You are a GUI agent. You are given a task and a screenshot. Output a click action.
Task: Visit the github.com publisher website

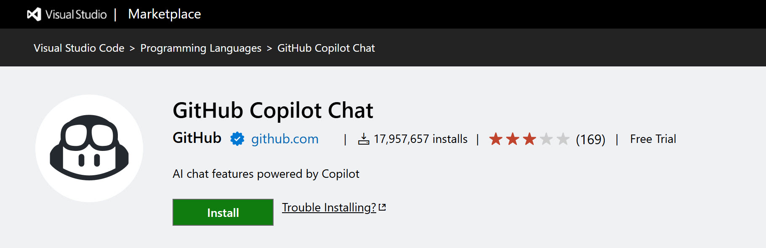pos(284,139)
